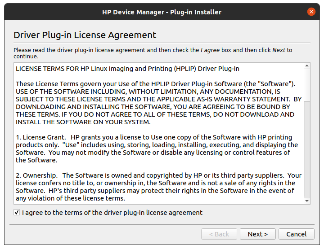This screenshot has width=324, height=249.
Task: Click the "Please read the driver plug-in" instruction
Action: 153,53
